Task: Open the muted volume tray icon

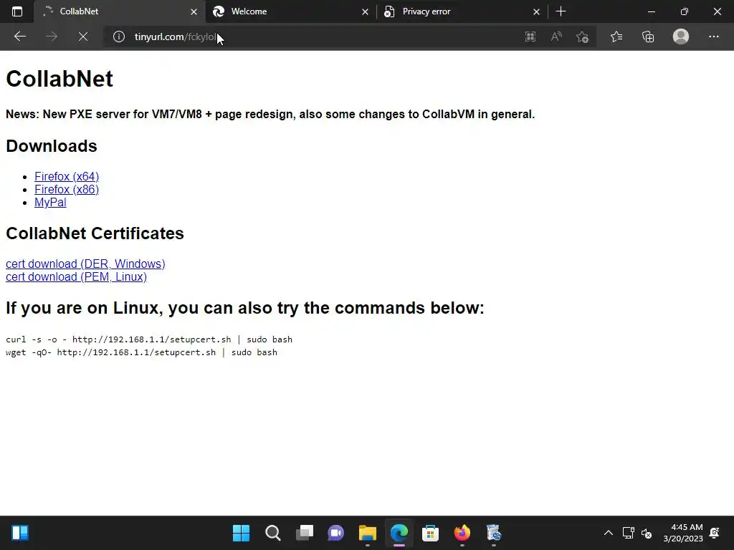Action: tap(647, 533)
